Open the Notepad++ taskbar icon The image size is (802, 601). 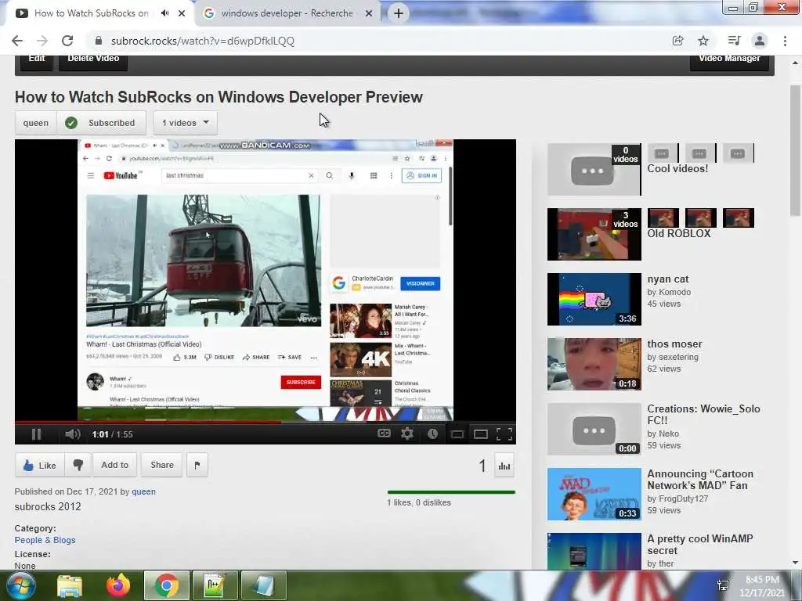tap(215, 585)
